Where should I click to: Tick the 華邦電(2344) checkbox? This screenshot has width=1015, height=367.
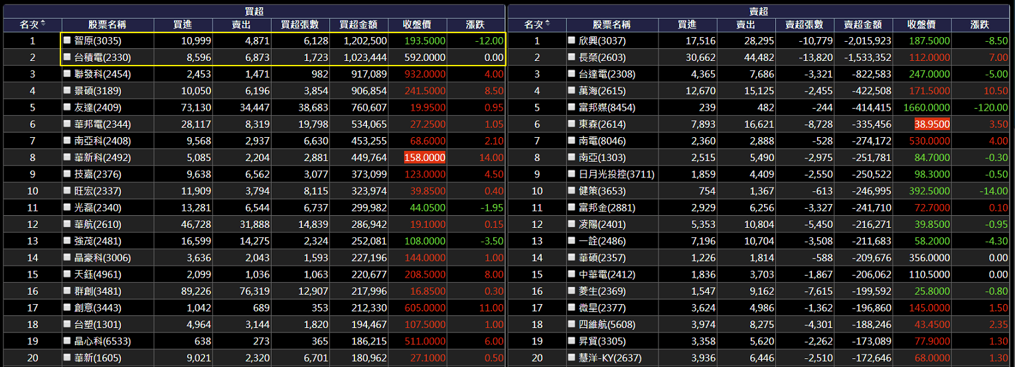[x=67, y=124]
